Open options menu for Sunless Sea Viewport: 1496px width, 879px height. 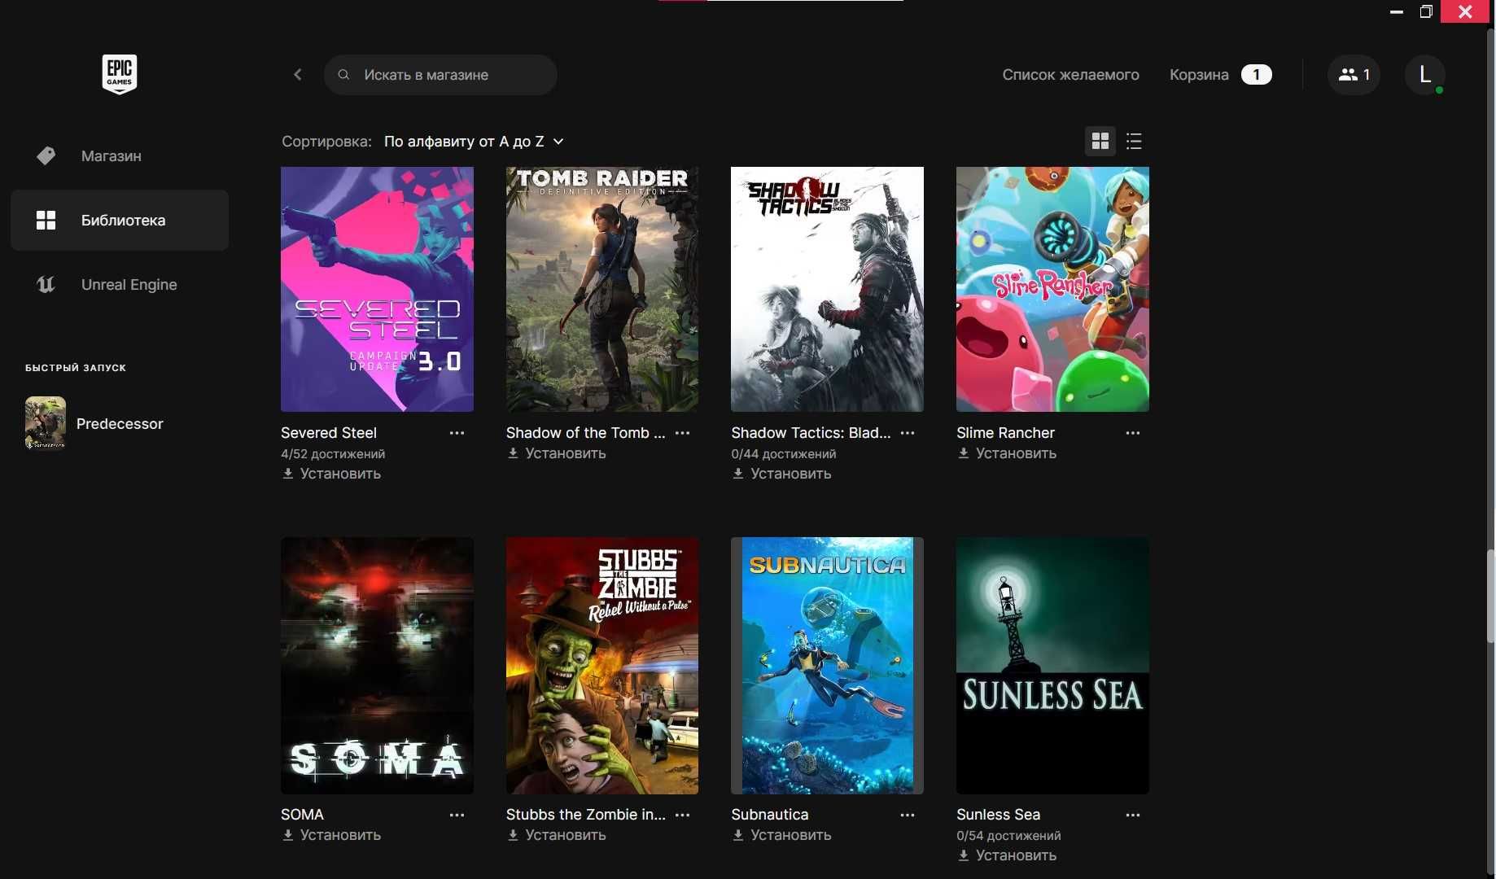click(1133, 815)
